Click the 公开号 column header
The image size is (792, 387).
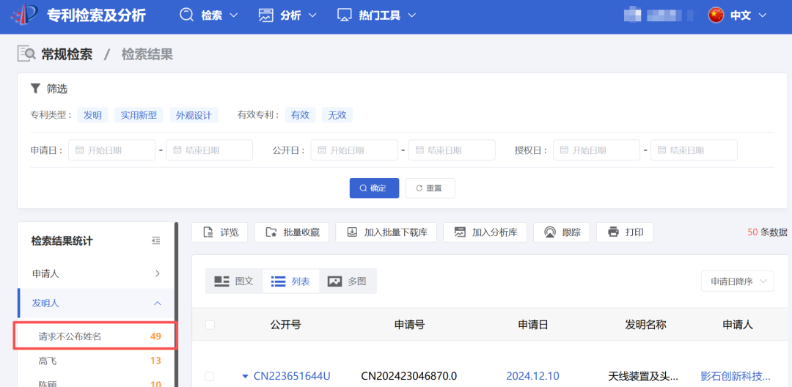[x=286, y=325]
